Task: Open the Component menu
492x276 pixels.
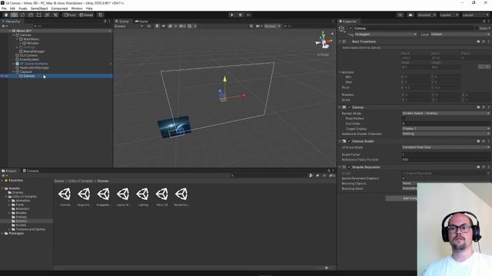Action: pos(59,8)
